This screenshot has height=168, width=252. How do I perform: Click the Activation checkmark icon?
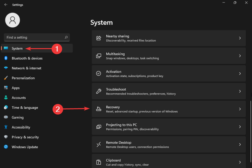pos(99,73)
